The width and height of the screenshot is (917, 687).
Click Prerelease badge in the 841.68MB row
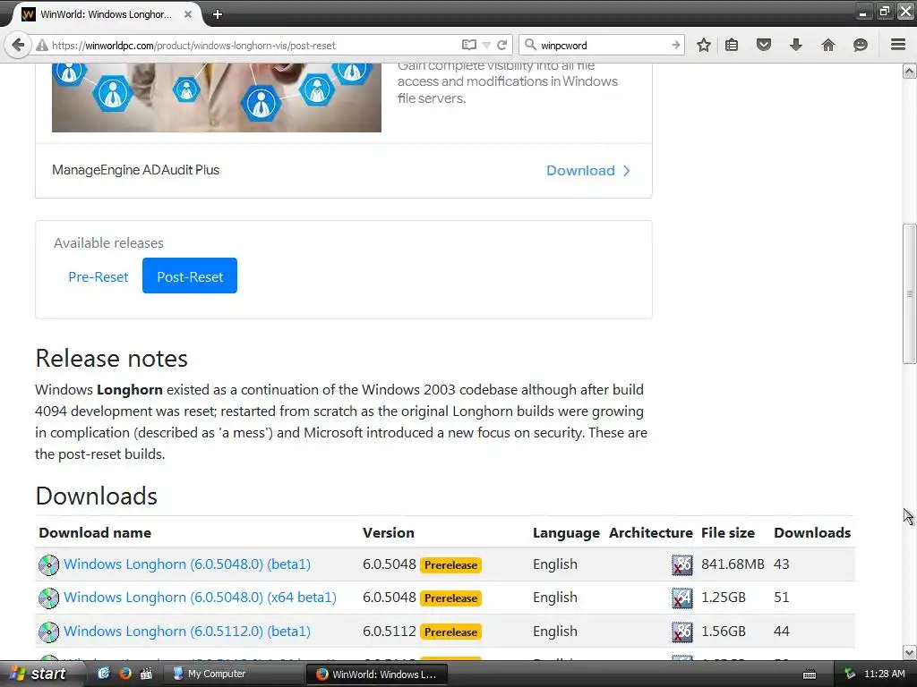[x=451, y=565]
